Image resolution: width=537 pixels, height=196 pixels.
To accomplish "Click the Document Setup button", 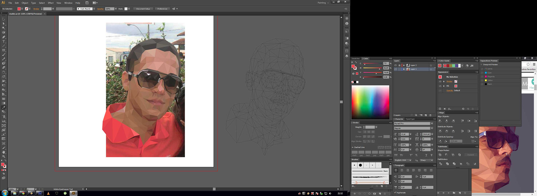I will click(143, 9).
